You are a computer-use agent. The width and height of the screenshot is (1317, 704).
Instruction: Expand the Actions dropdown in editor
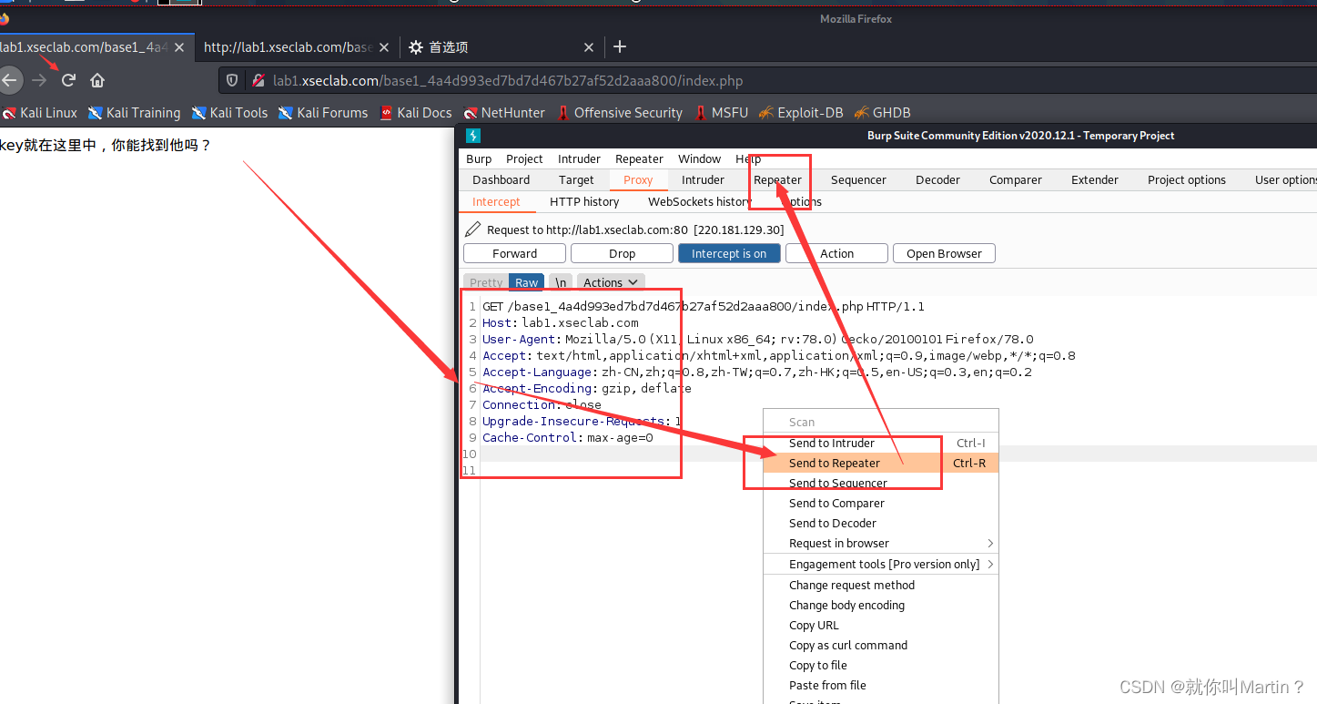[x=611, y=282]
